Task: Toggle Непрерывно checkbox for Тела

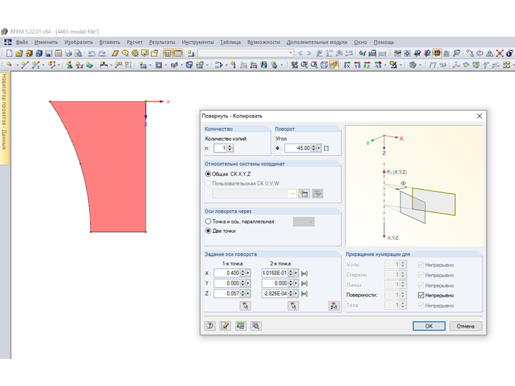Action: (421, 305)
